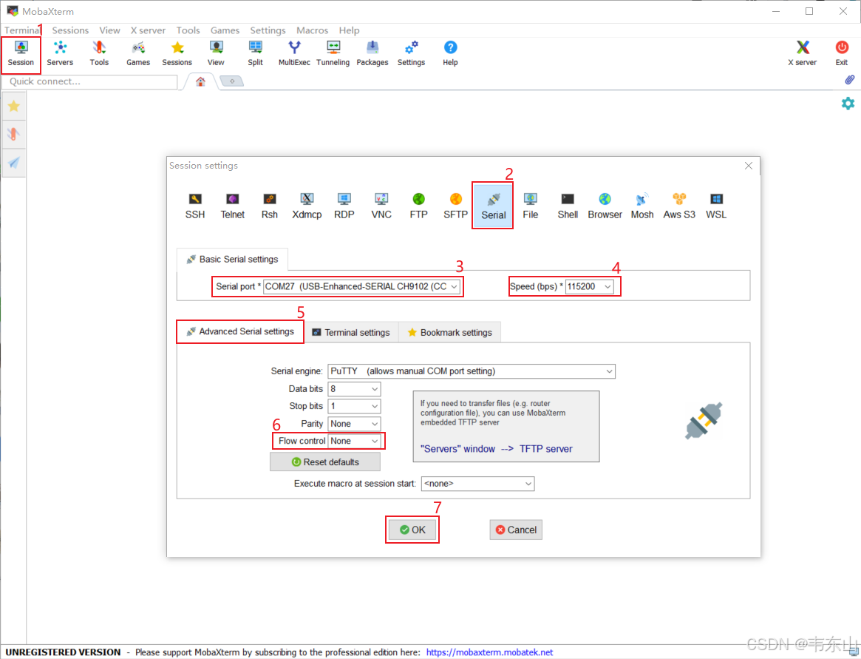Choose the Xdmcp session type

307,206
